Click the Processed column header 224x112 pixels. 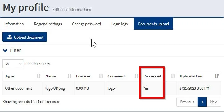152,76
